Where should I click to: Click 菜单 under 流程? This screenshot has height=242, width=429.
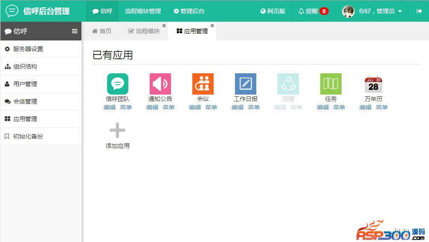296,107
